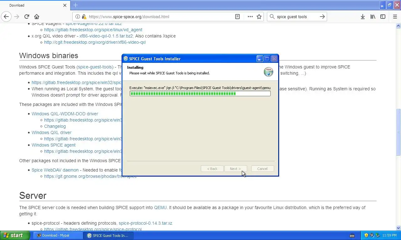Open the git.gnome.org phodav link
This screenshot has width=401, height=240.
90,176
